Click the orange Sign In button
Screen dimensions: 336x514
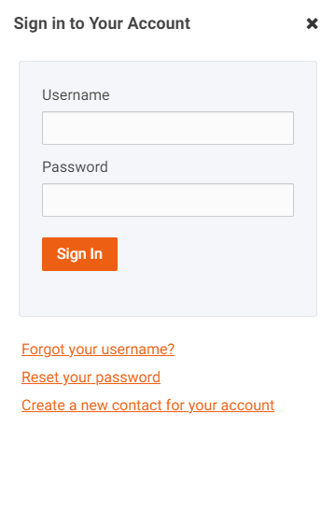click(79, 254)
